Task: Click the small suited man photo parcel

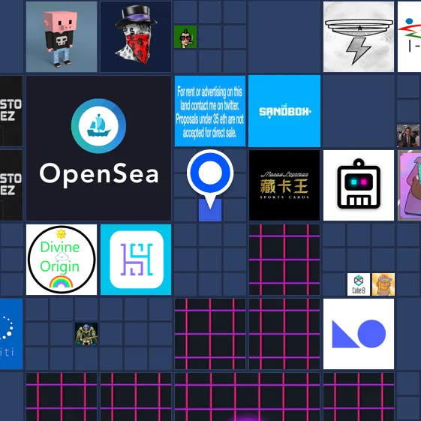Action: (409, 136)
